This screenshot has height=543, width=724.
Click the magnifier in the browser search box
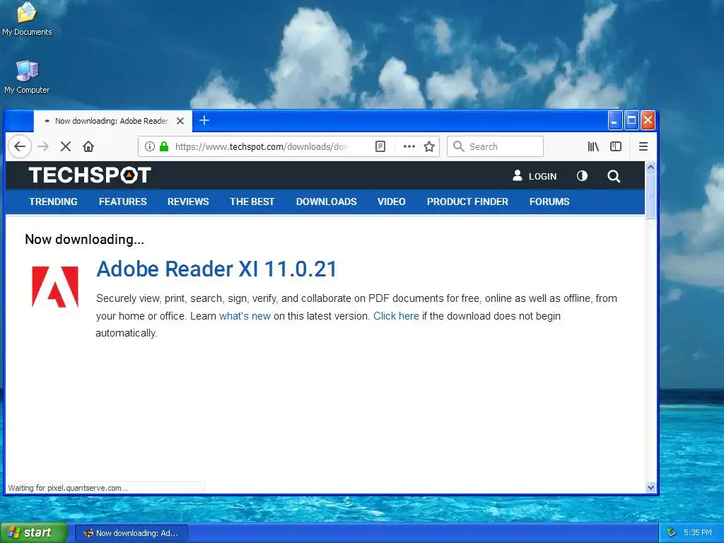(458, 146)
